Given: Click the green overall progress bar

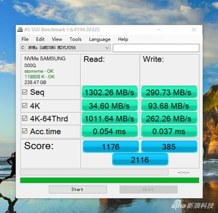Looking at the screenshot, I should [x=110, y=180].
